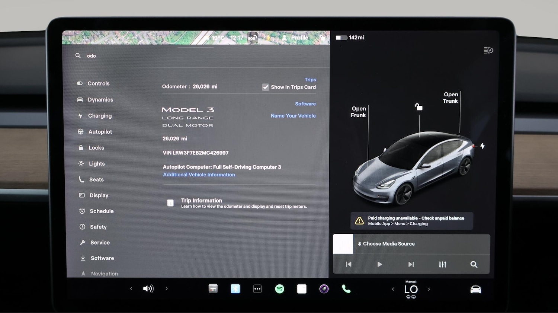Image resolution: width=558 pixels, height=313 pixels.
Task: Tap Open Frunk on the car view
Action: (358, 112)
